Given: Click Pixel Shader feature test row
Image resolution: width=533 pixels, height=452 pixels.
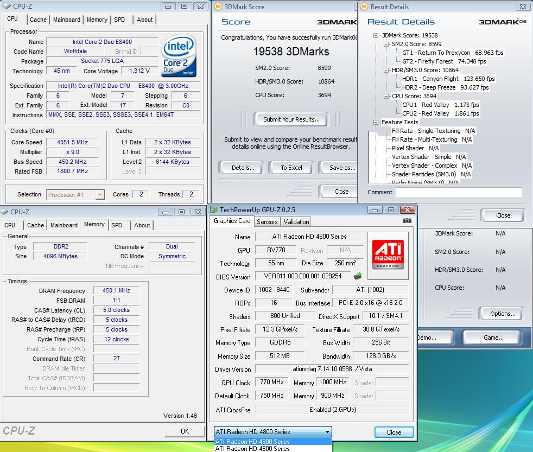Looking at the screenshot, I should 415,149.
